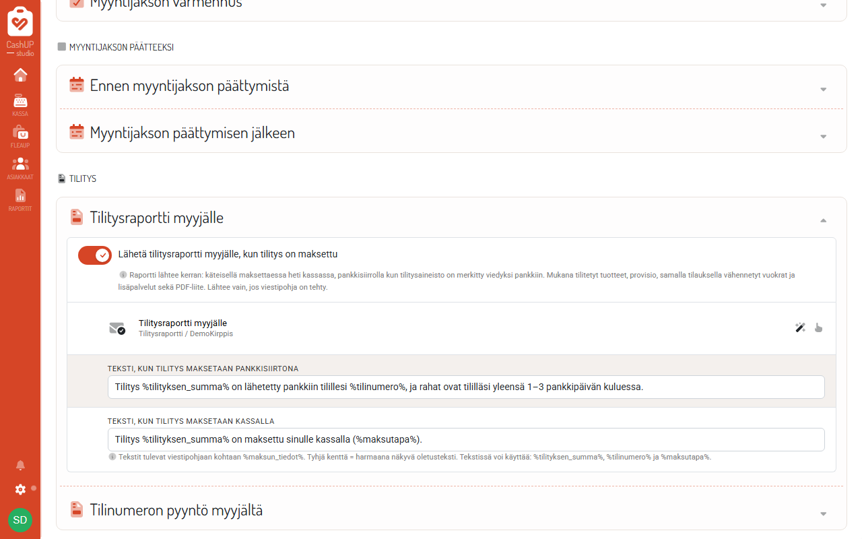This screenshot has height=539, width=862.
Task: Open the Raportit reports section
Action: [x=20, y=199]
